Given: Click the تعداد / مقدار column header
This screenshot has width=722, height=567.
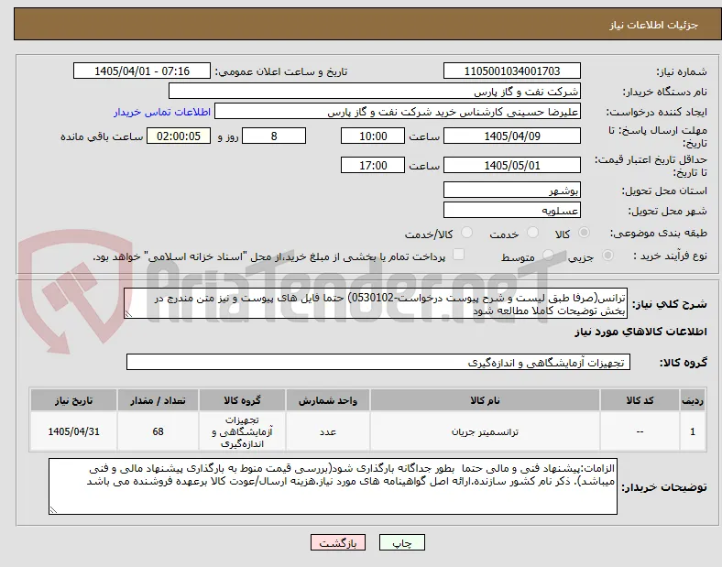Looking at the screenshot, I should click(158, 400).
